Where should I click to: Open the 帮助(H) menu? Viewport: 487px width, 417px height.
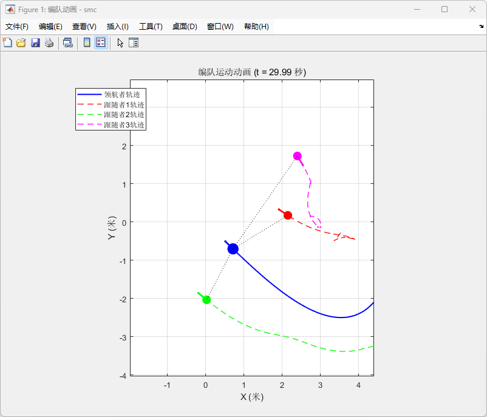tap(256, 27)
